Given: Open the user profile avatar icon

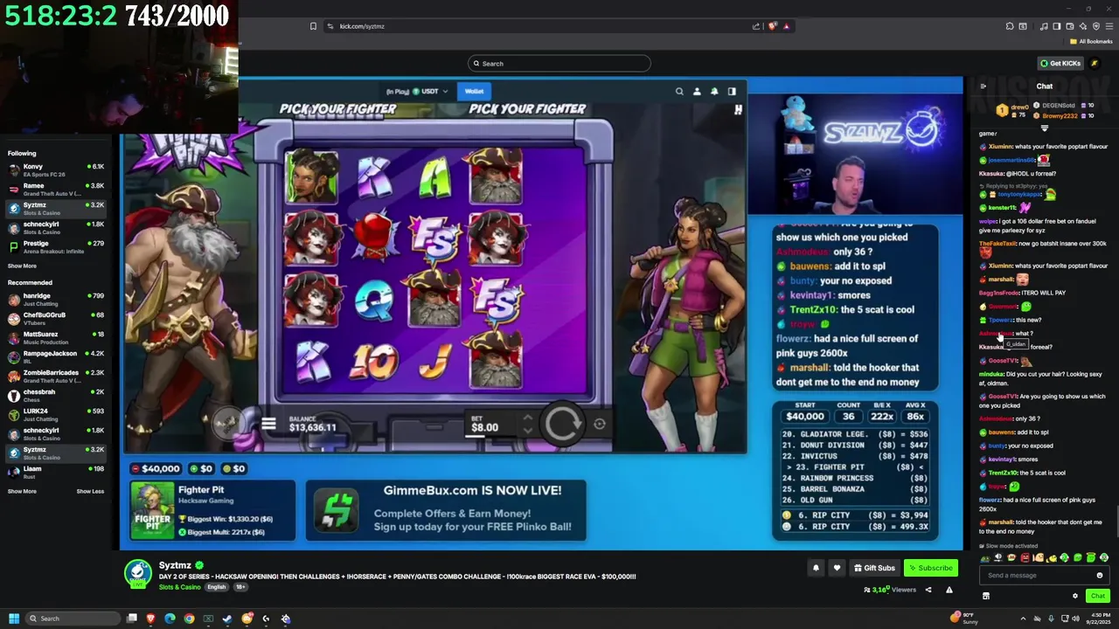Looking at the screenshot, I should tap(1095, 63).
